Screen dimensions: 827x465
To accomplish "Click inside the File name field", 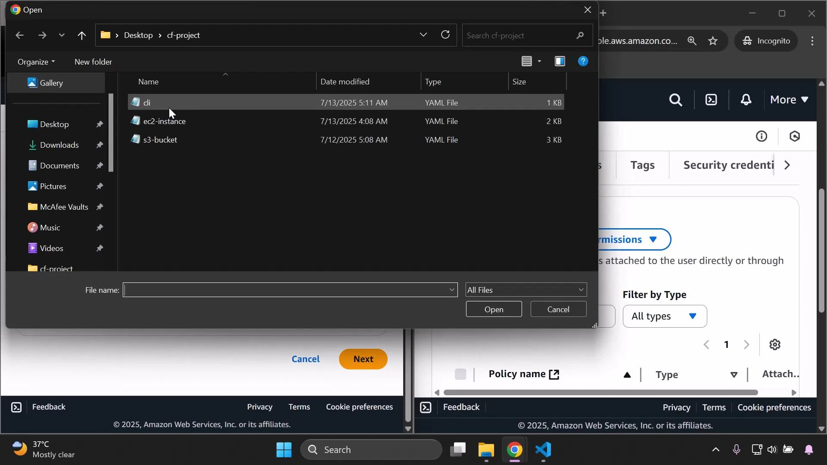I will (284, 290).
